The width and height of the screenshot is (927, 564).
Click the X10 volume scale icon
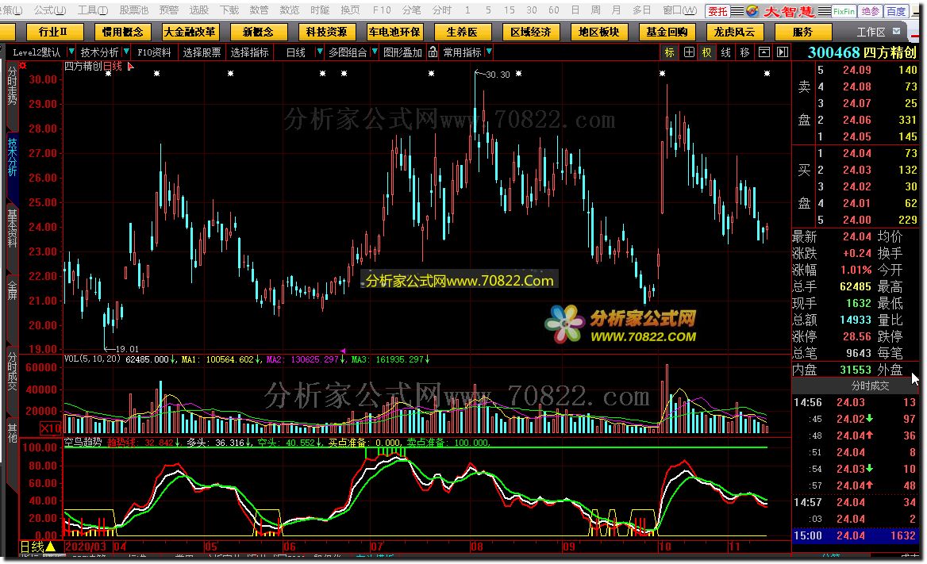50,428
